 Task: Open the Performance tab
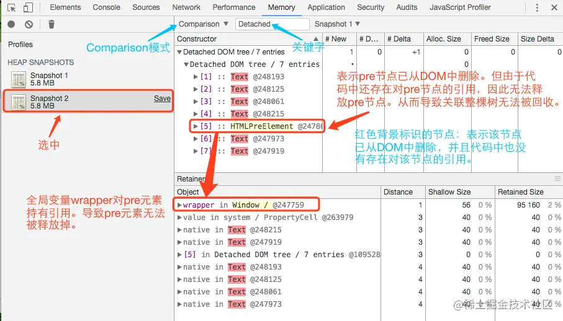(x=234, y=7)
